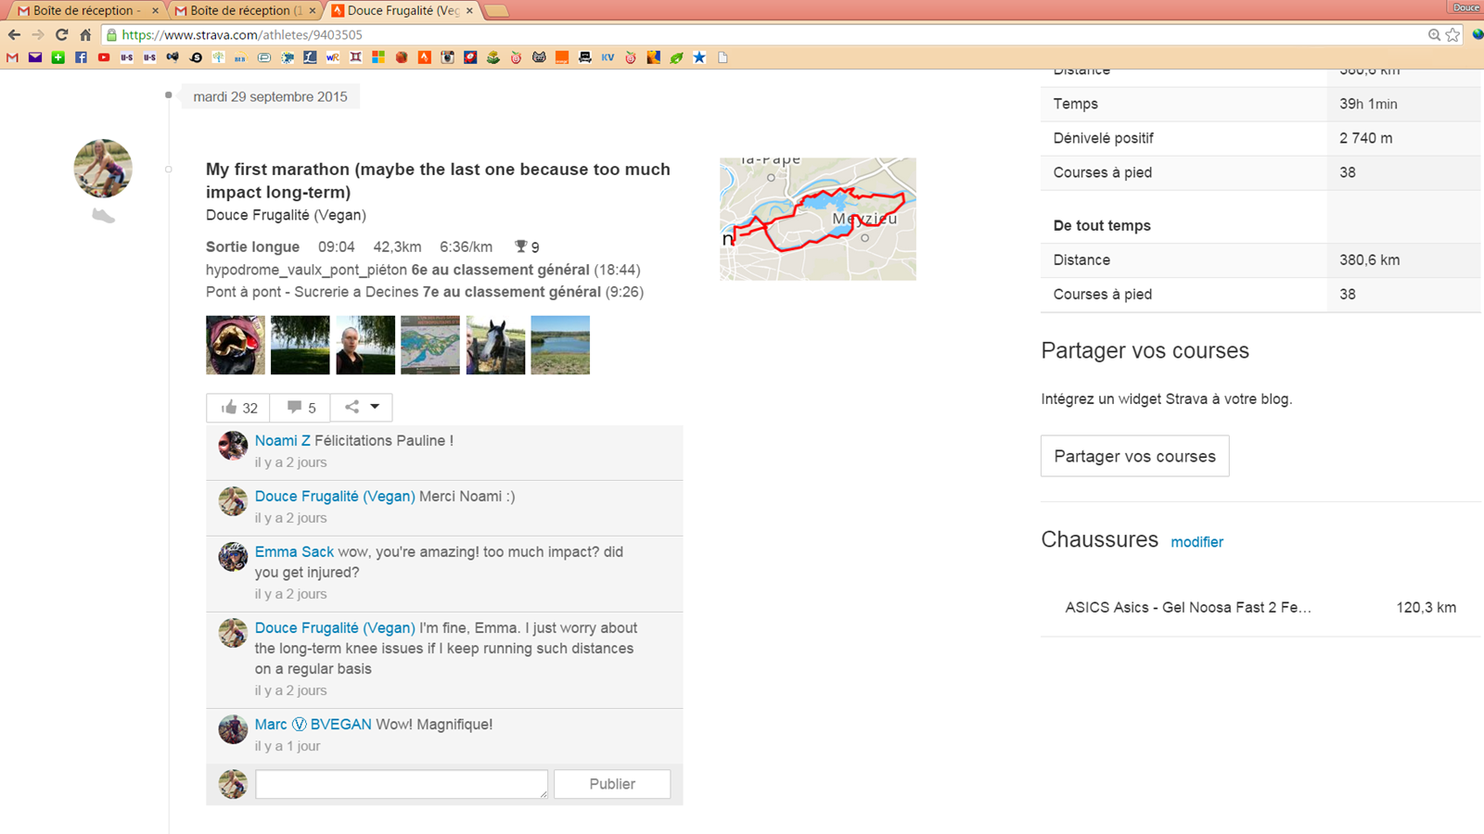Click the trophy achievements icon

[521, 246]
